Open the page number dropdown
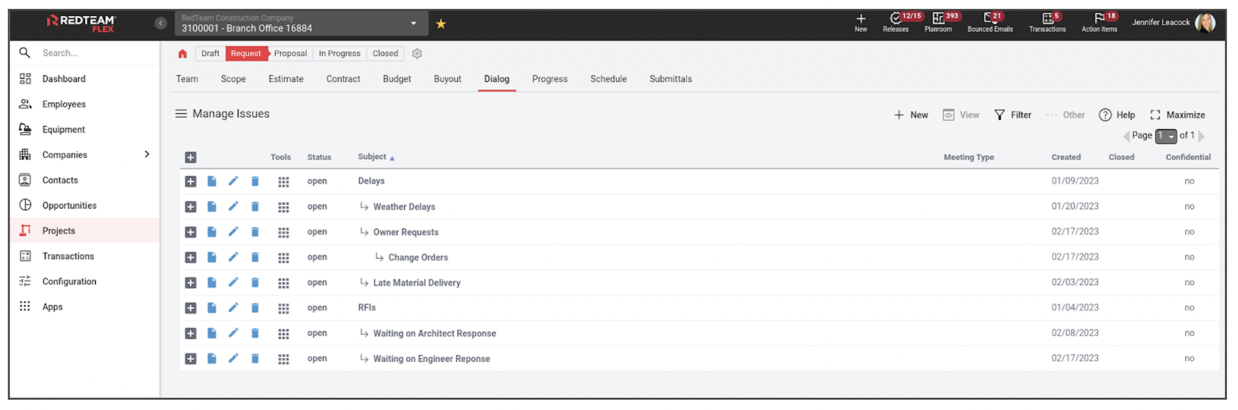The height and width of the screenshot is (410, 1238). 1165,136
